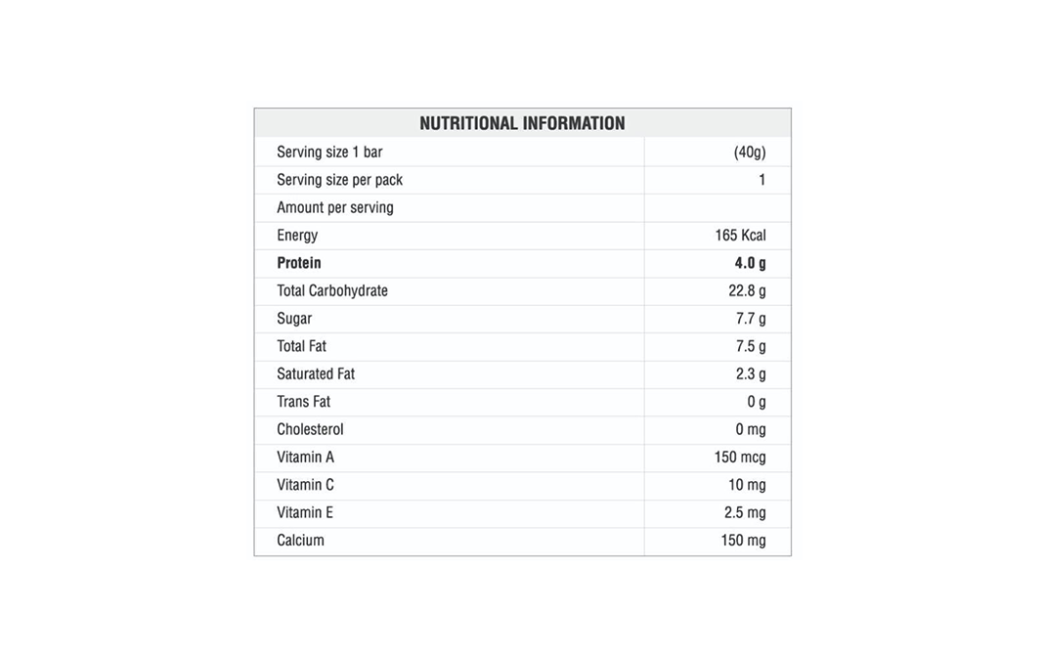The image size is (1044, 656).
Task: Select the 4.0 g protein value
Action: tap(751, 263)
